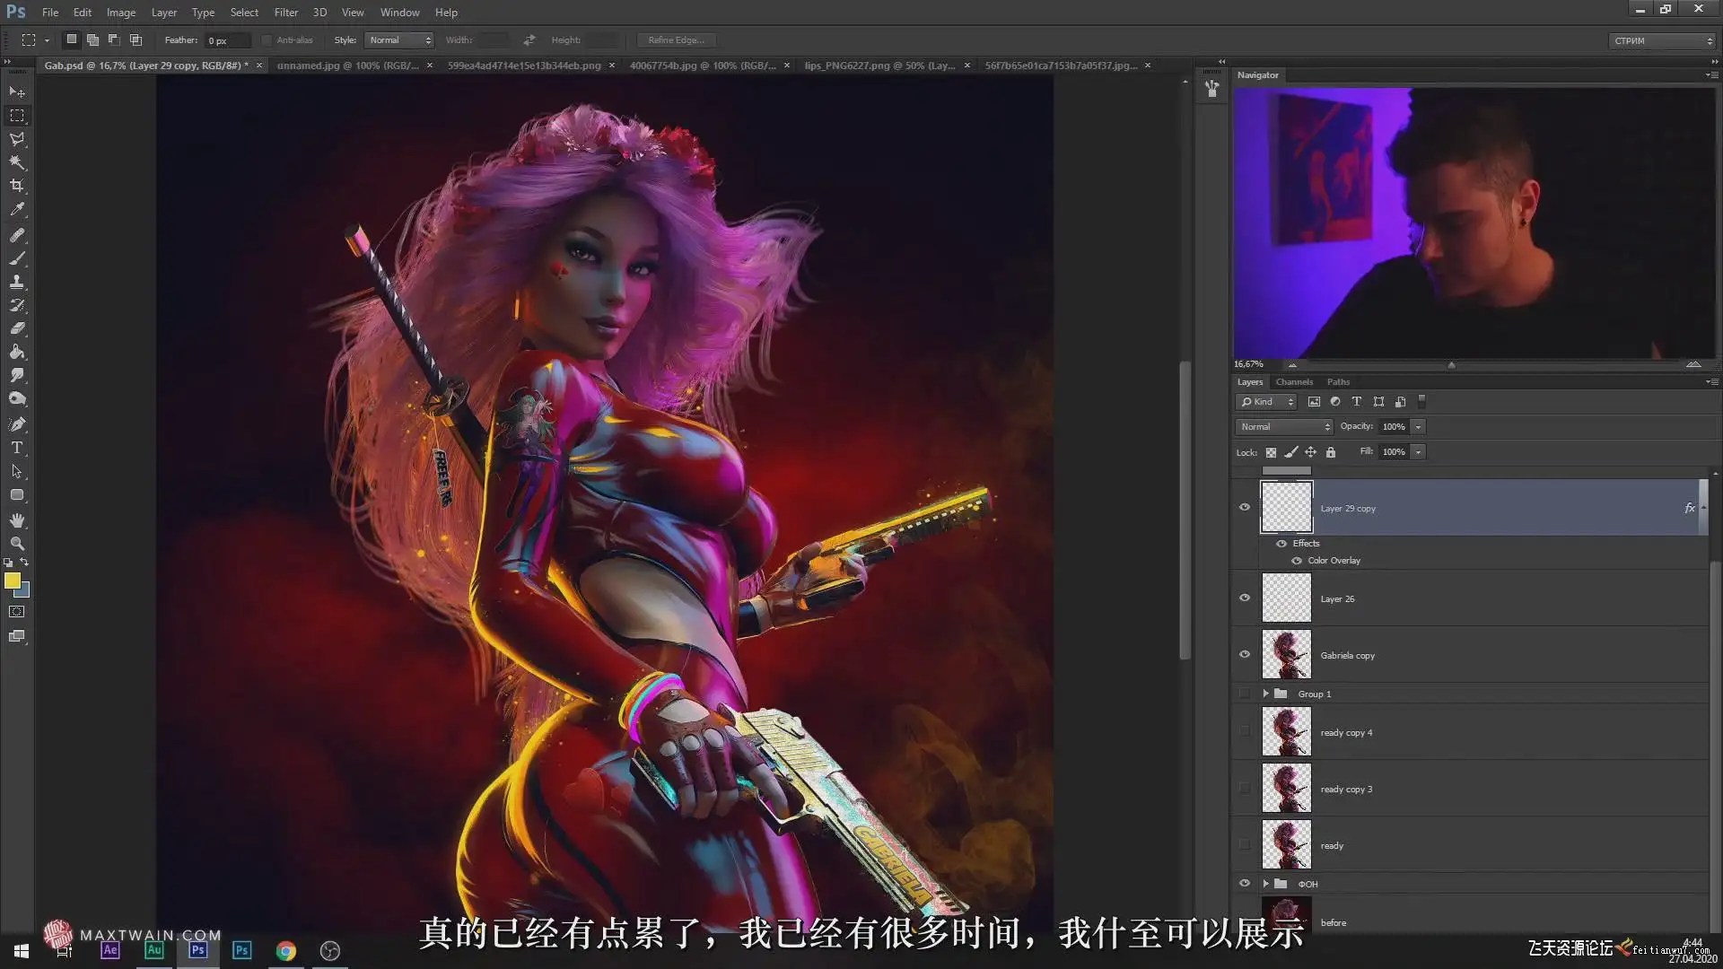Hide the Layer 26 layer
Image resolution: width=1723 pixels, height=969 pixels.
point(1245,598)
